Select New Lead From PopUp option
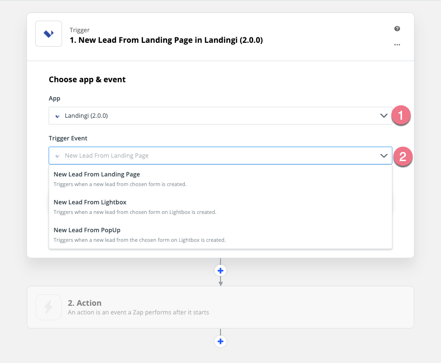 (220, 235)
